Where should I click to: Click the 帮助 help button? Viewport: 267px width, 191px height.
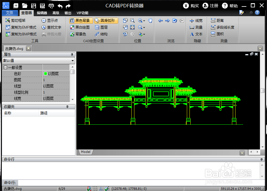pyautogui.click(x=230, y=6)
